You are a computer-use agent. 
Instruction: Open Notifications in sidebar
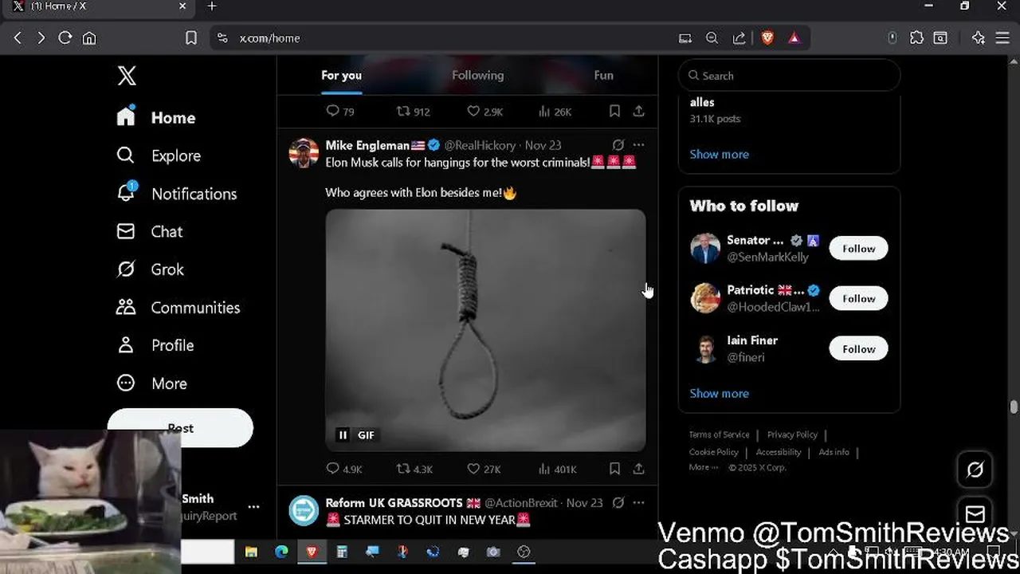pos(176,194)
